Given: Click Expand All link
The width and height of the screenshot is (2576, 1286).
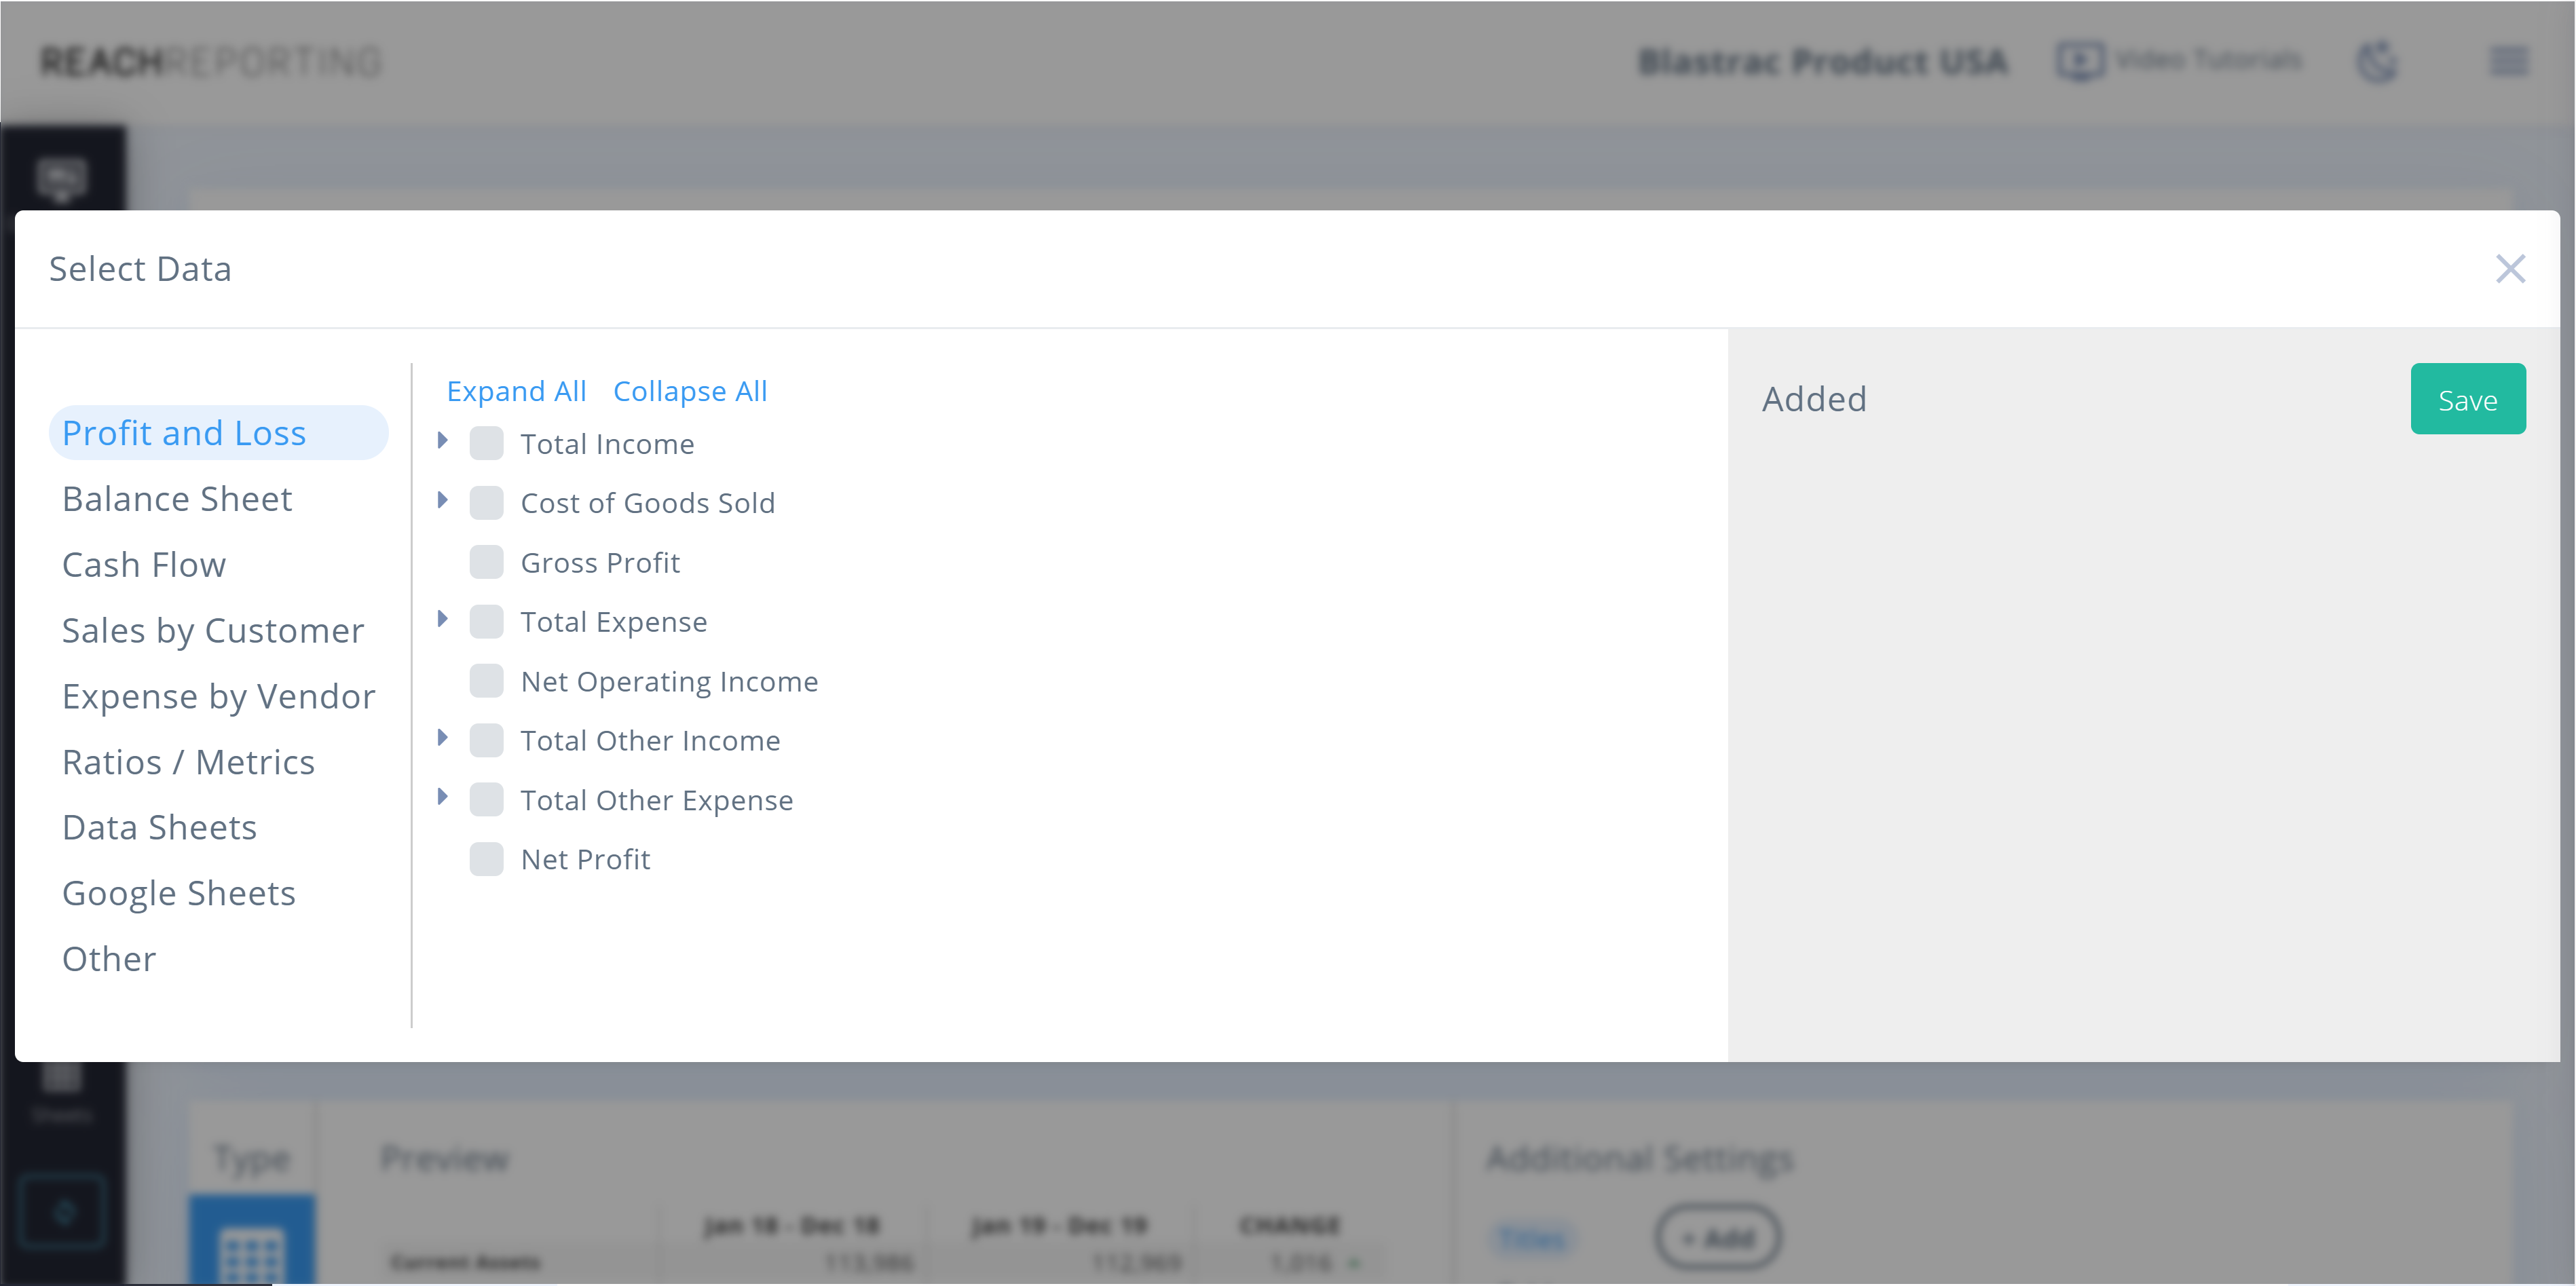Looking at the screenshot, I should [x=516, y=390].
